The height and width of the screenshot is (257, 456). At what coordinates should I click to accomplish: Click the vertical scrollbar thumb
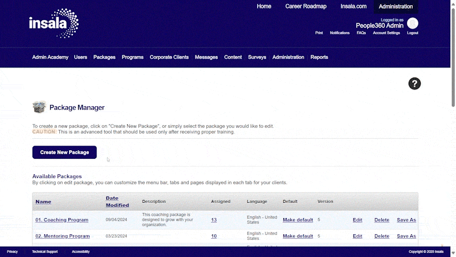tap(453, 58)
